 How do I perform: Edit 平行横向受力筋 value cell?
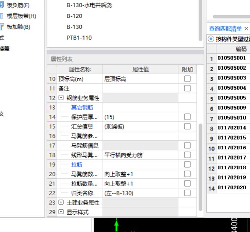pos(140,155)
